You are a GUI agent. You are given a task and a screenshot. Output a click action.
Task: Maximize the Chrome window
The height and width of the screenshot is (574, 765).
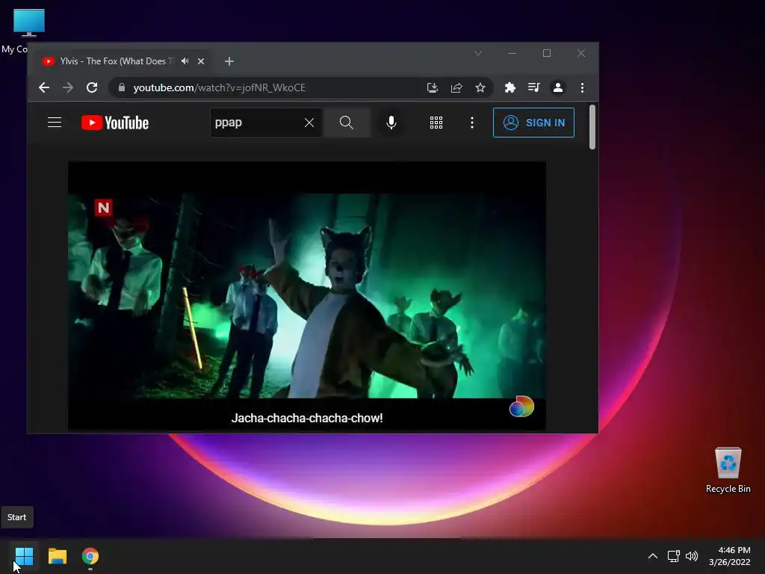[x=546, y=53]
